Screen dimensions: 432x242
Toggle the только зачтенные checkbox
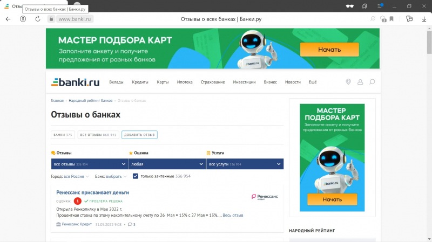136,176
